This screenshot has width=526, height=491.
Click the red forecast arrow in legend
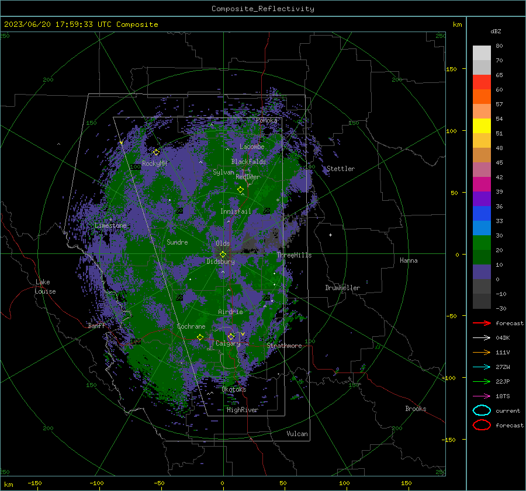point(482,323)
